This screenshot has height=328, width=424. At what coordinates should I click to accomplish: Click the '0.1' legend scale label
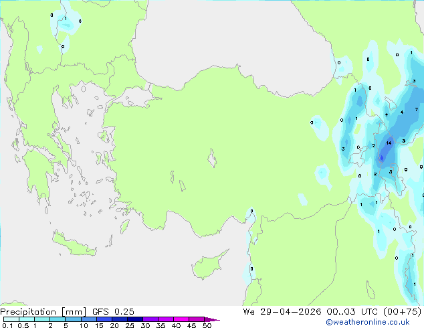[x=7, y=325]
